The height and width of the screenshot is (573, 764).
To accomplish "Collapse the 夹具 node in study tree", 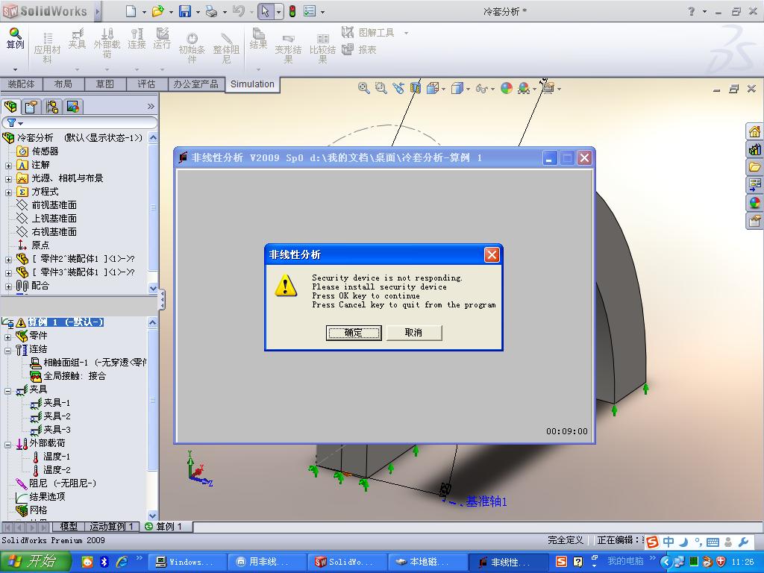I will pyautogui.click(x=7, y=390).
